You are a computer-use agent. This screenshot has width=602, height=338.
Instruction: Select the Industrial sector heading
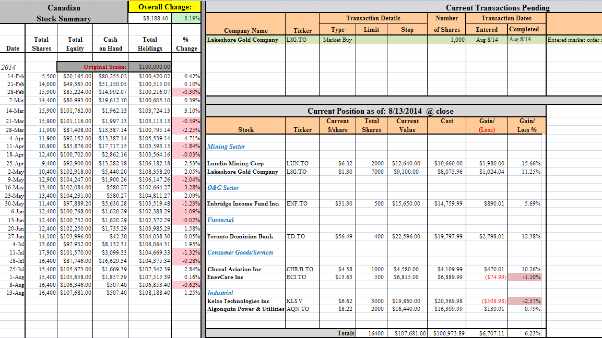point(220,293)
